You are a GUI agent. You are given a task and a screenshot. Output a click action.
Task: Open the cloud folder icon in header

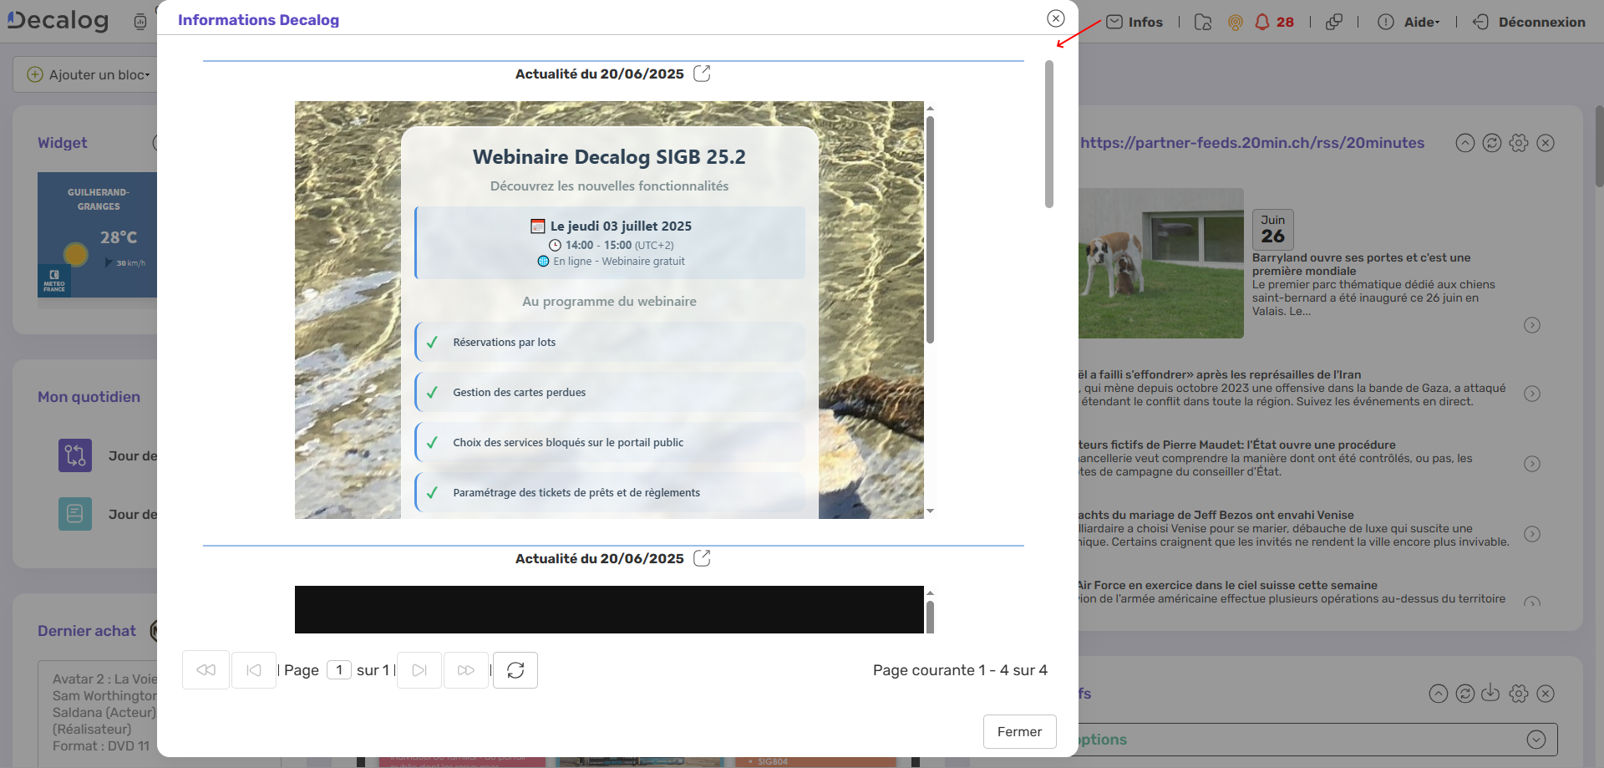(1203, 23)
